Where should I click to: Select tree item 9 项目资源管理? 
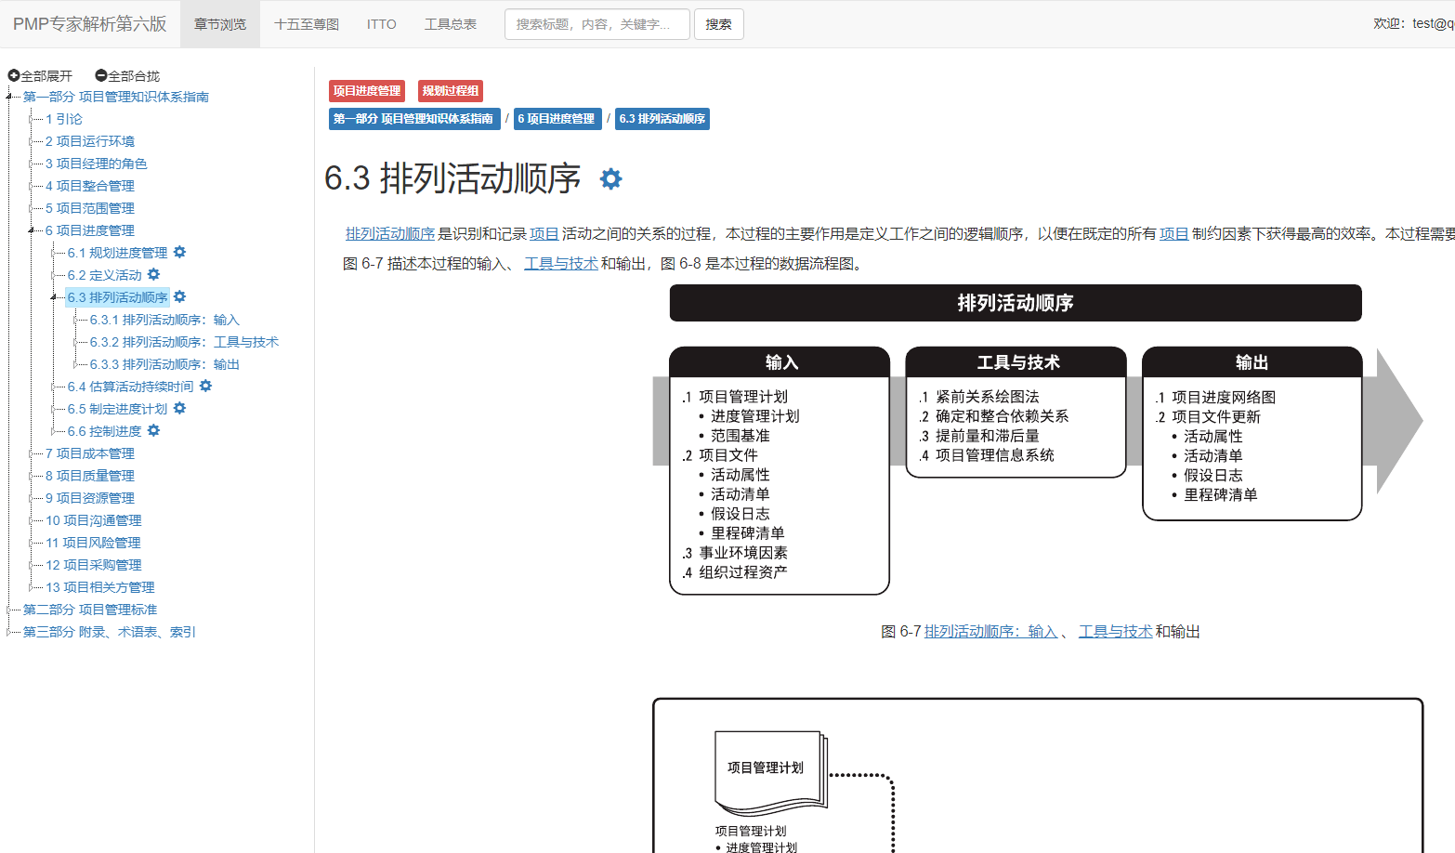pos(90,498)
